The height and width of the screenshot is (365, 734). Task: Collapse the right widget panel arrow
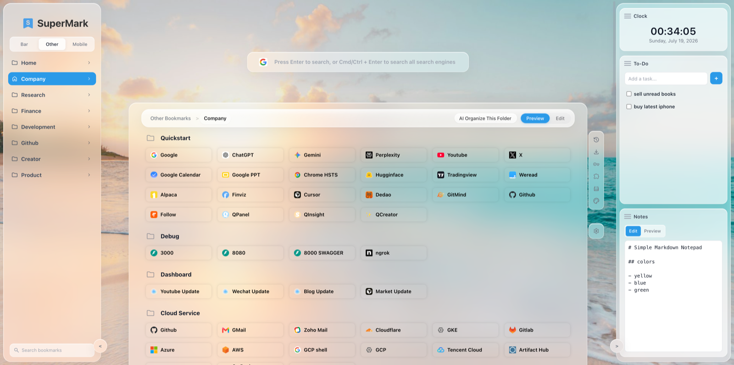tap(617, 346)
